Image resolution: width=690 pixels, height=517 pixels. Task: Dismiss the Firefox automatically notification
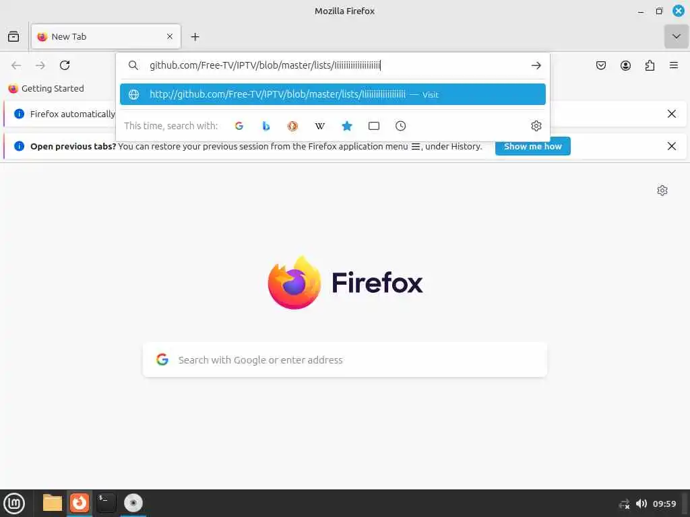click(x=672, y=114)
